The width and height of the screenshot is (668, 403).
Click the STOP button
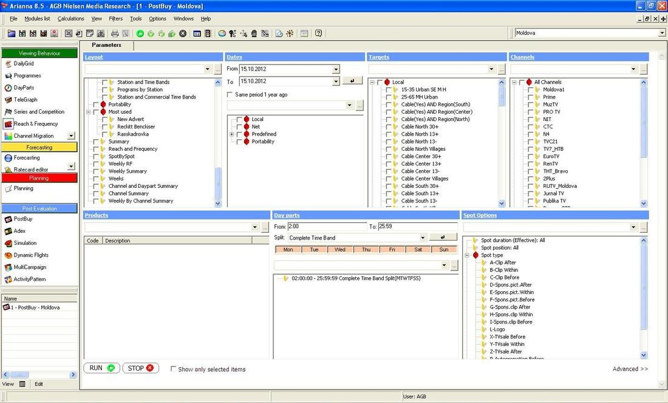pos(141,368)
